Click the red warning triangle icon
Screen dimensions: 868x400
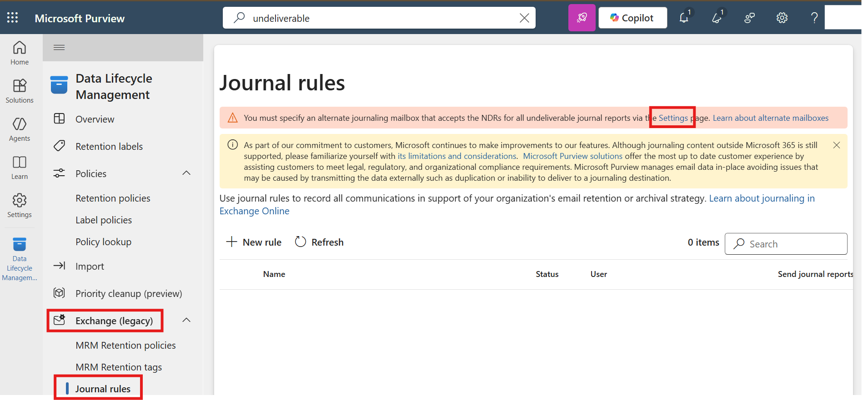pos(232,118)
